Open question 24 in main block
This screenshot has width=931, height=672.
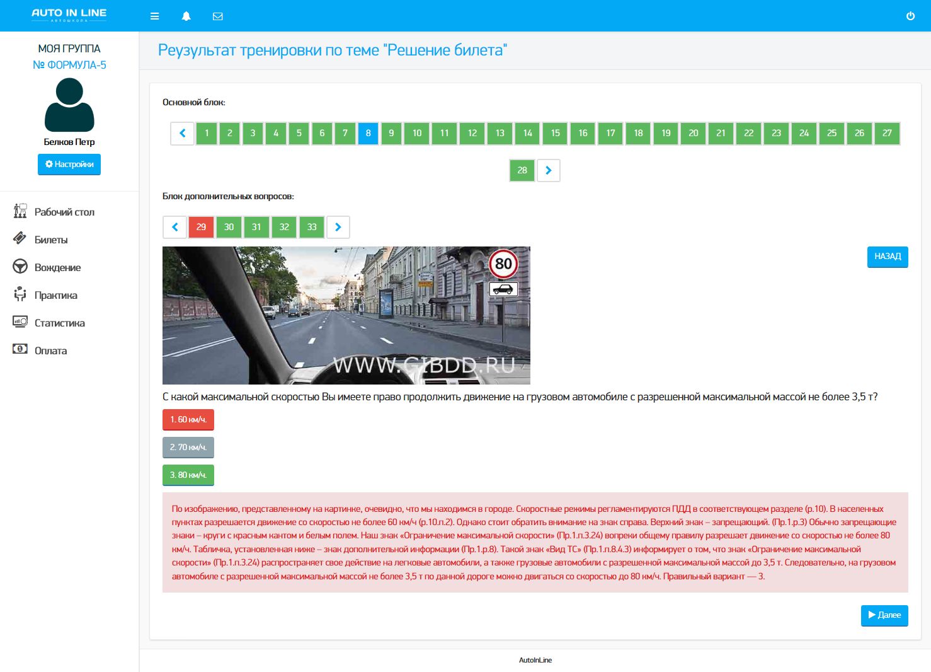[x=804, y=134]
